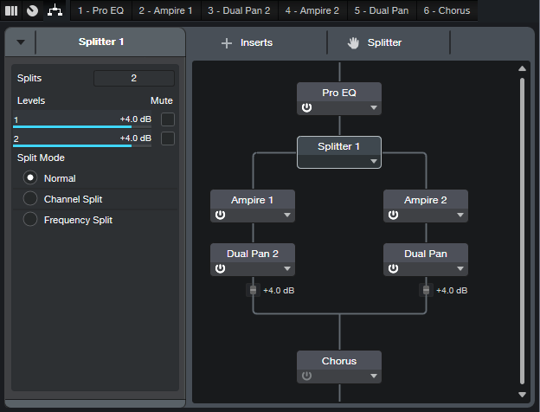Click the left branch output fader handle
Viewport: 540px width, 412px height.
(253, 290)
